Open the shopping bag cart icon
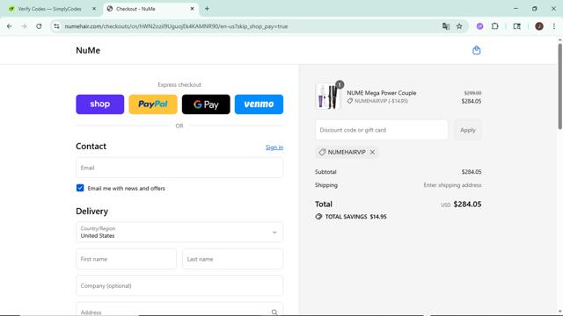 477,50
